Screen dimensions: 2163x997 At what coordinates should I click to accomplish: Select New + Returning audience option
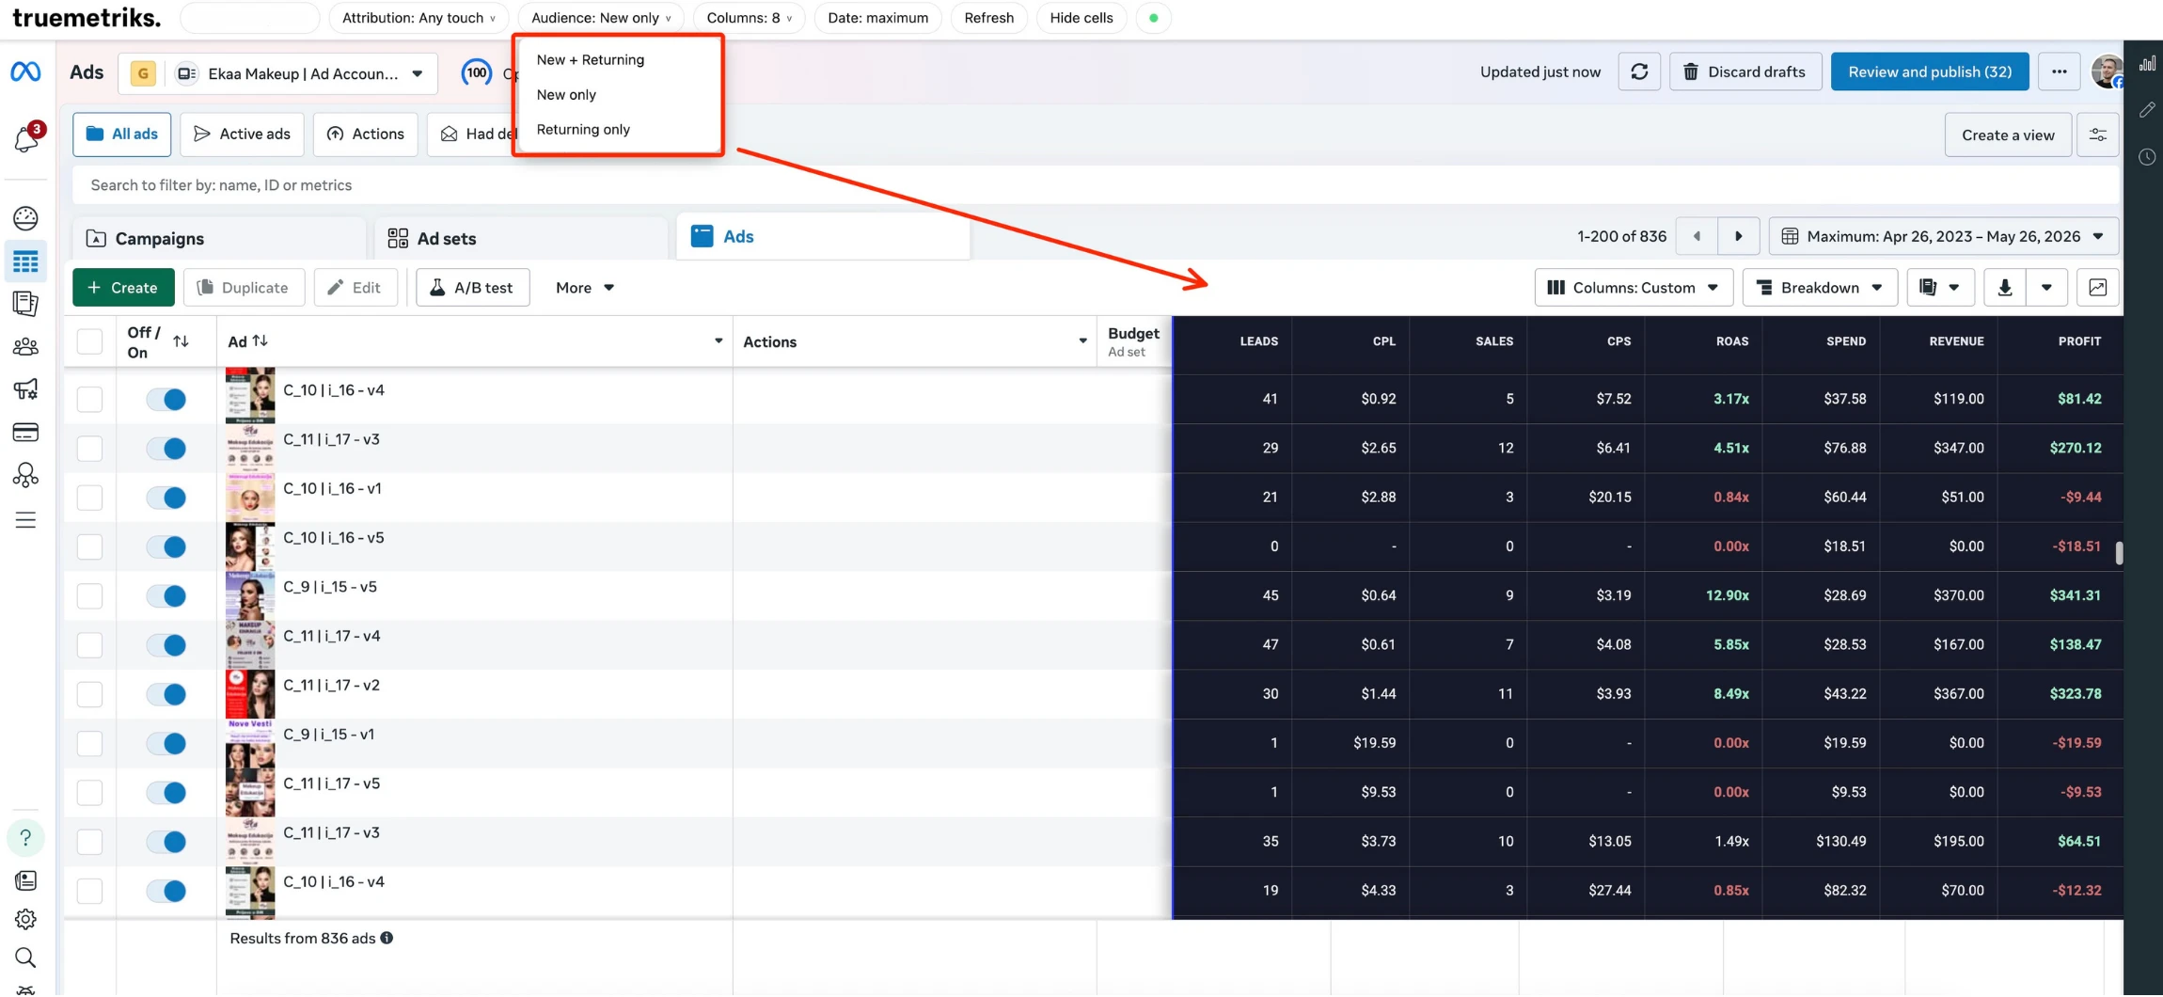[x=591, y=59]
